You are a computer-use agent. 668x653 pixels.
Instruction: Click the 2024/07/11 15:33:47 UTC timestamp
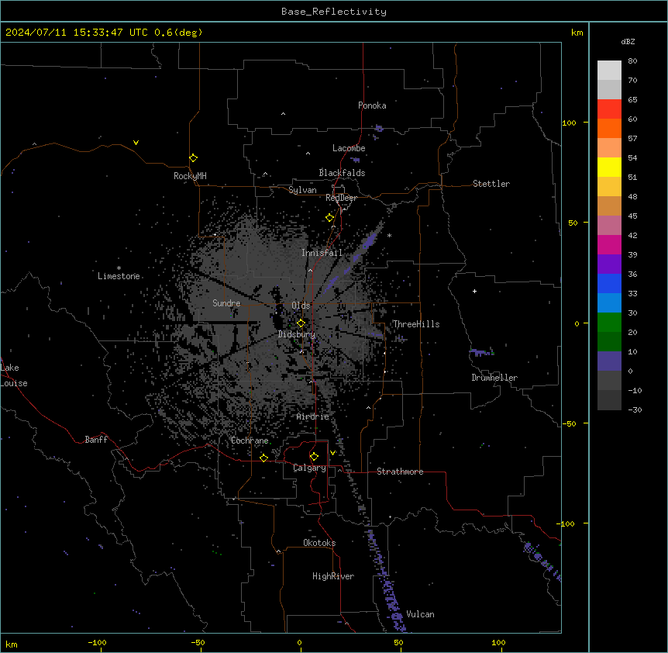[104, 33]
